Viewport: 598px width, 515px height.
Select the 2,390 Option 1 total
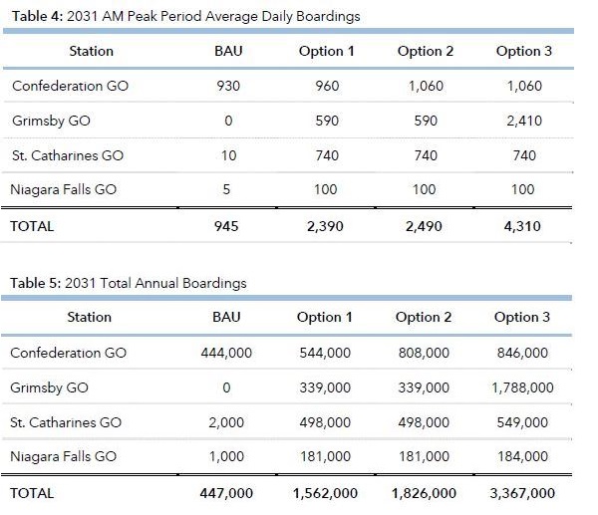tap(325, 226)
